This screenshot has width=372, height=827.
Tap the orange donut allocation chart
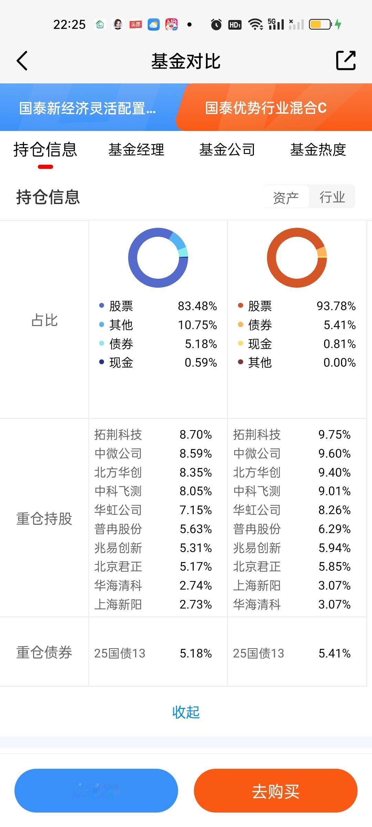click(x=297, y=258)
